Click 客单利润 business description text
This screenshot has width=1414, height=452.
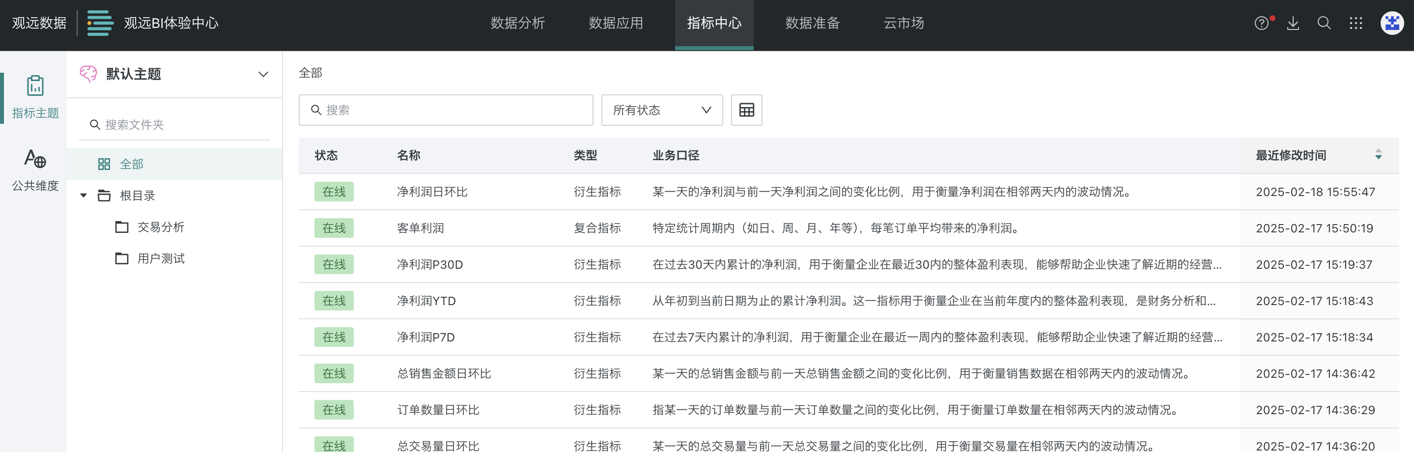pos(837,228)
